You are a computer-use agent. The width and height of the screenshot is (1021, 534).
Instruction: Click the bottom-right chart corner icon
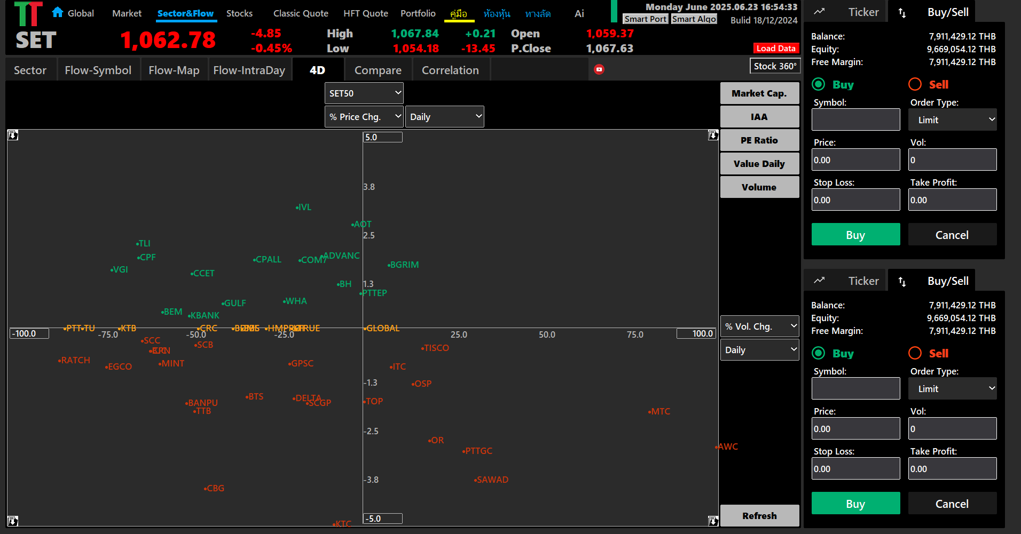pyautogui.click(x=713, y=521)
